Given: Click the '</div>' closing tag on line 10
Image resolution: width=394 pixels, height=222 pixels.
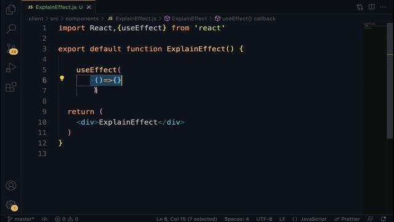Looking at the screenshot, I should pyautogui.click(x=171, y=122).
